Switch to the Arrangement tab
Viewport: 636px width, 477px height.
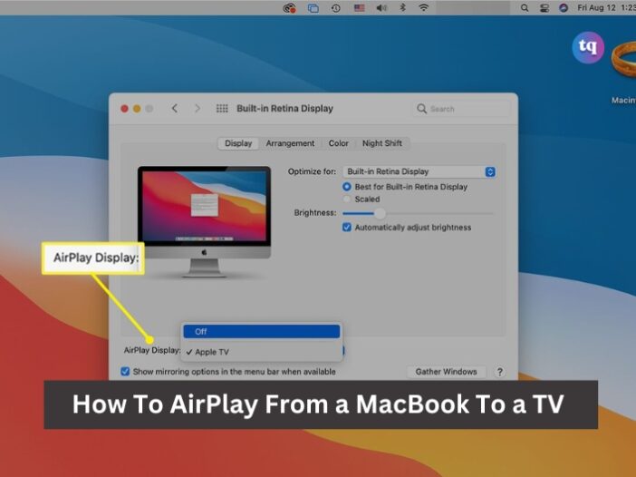290,143
